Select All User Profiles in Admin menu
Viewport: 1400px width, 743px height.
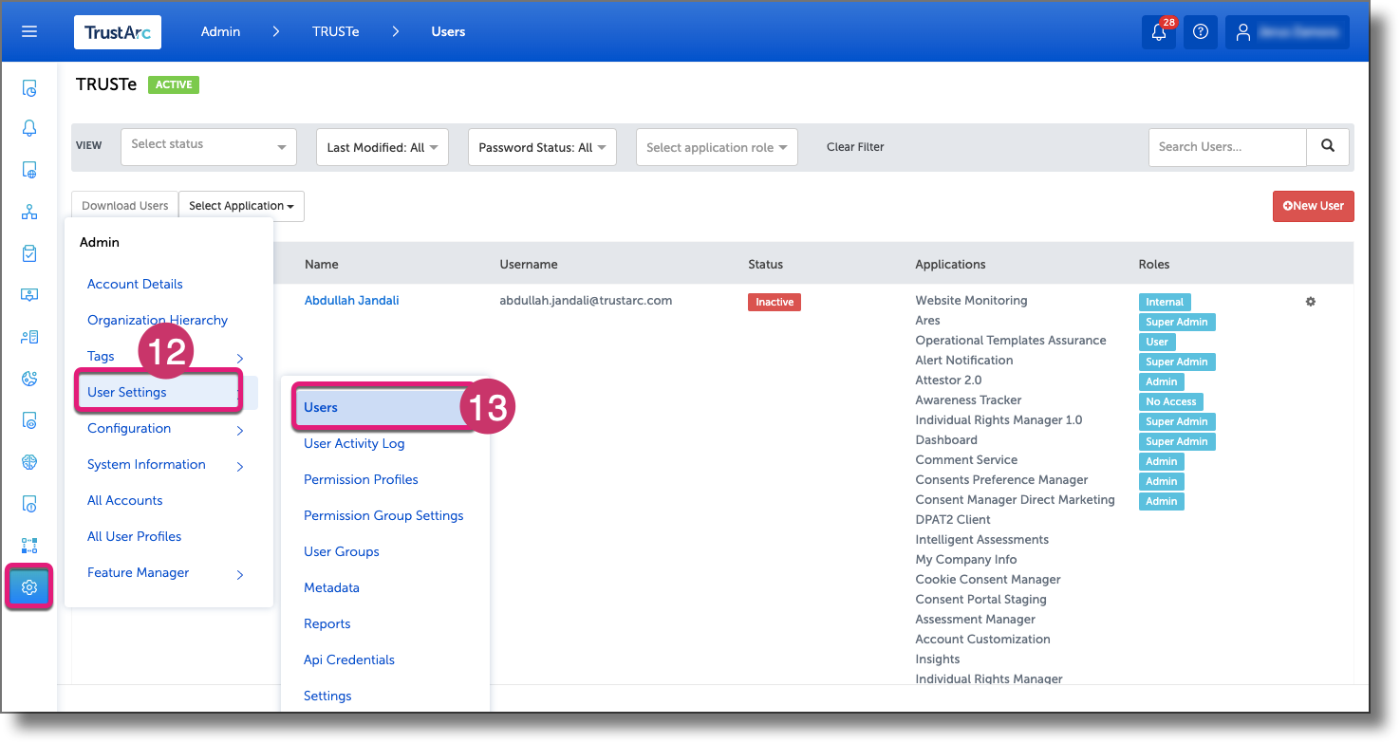point(134,536)
